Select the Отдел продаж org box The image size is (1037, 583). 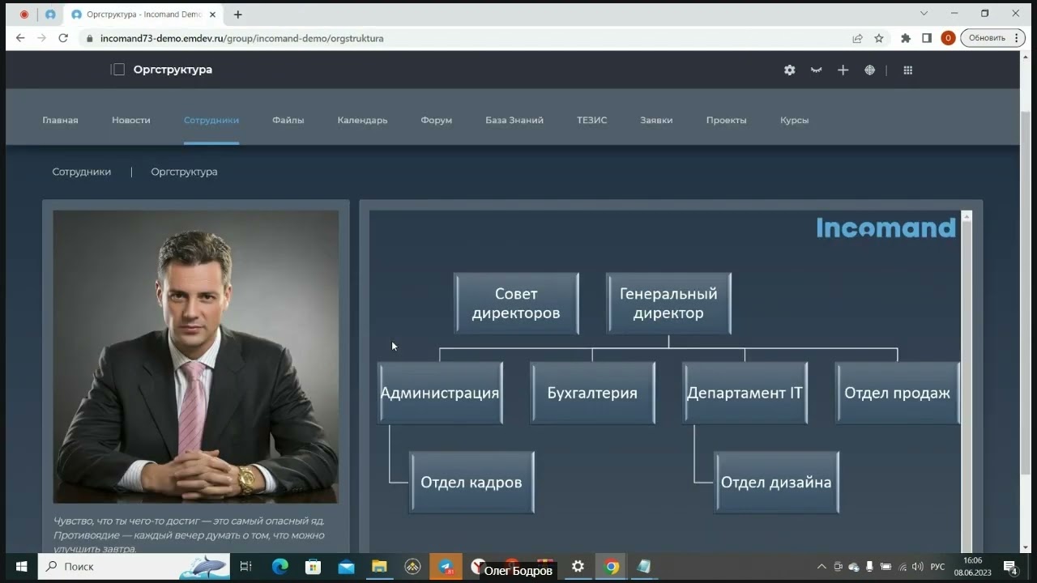click(x=897, y=393)
